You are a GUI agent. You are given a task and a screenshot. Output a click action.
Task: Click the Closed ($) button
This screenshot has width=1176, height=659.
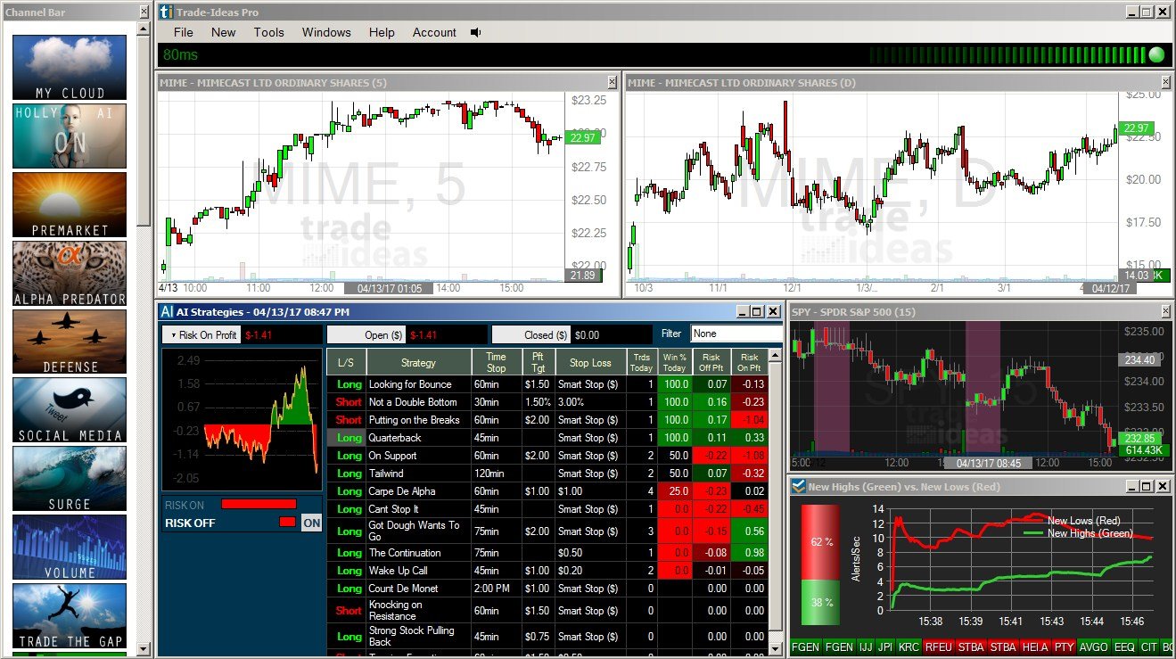click(531, 334)
